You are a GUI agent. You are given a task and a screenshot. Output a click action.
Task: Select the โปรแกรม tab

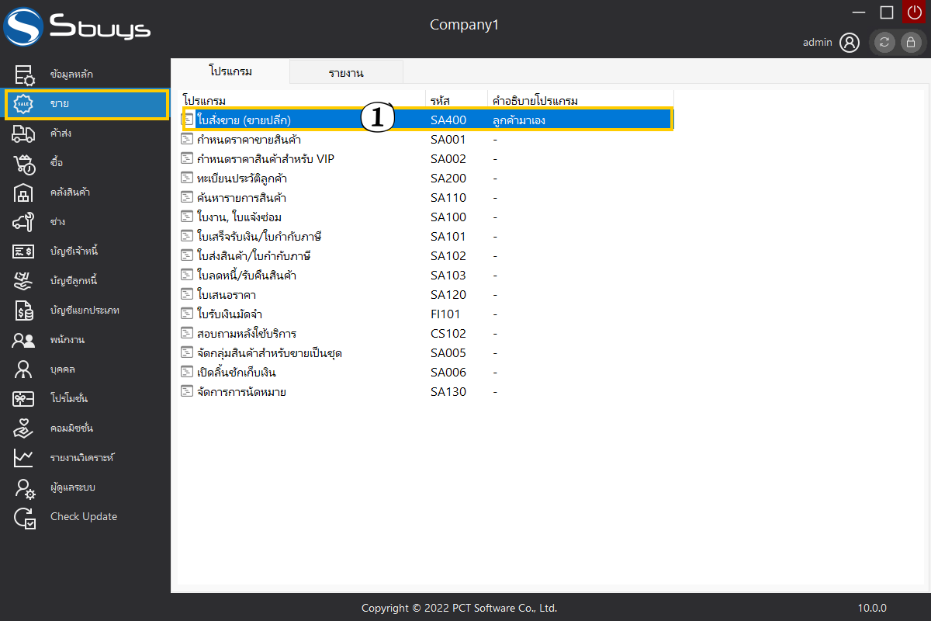coord(230,71)
